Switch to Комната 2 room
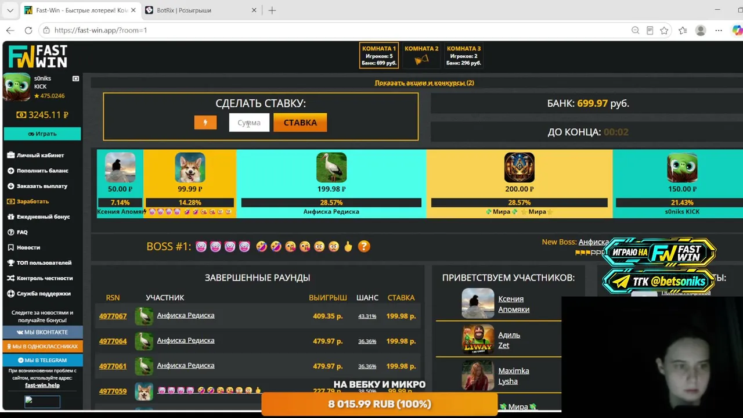Screen dimensions: 743x418 coord(421,56)
